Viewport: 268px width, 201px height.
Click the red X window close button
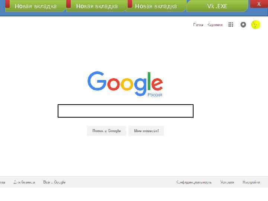(x=259, y=4)
